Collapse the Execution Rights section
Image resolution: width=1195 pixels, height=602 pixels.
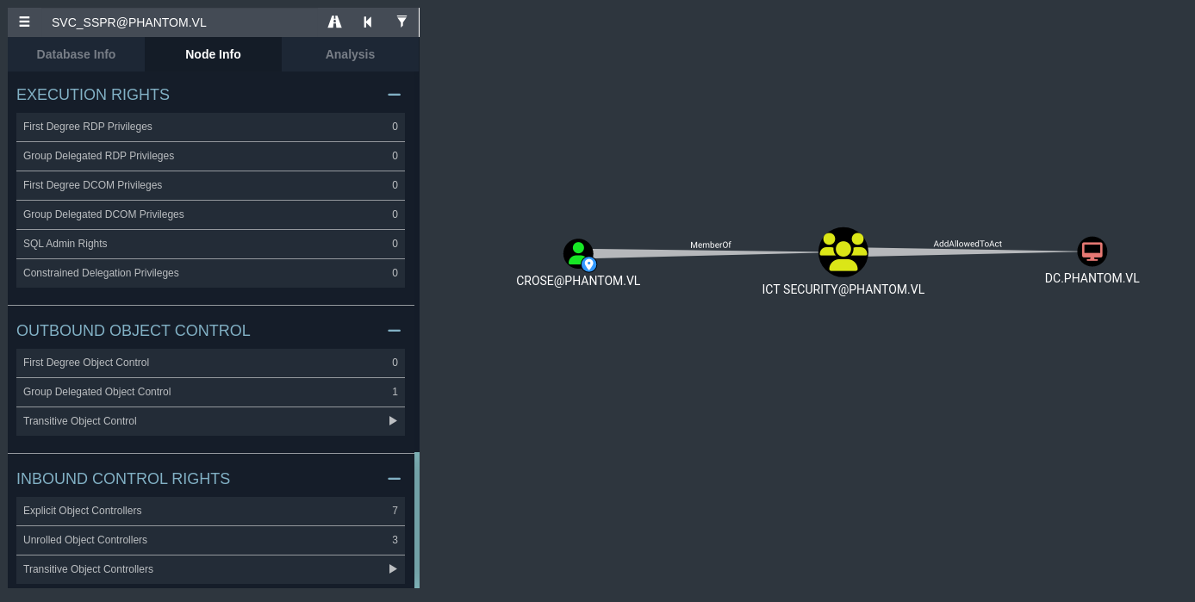[394, 95]
